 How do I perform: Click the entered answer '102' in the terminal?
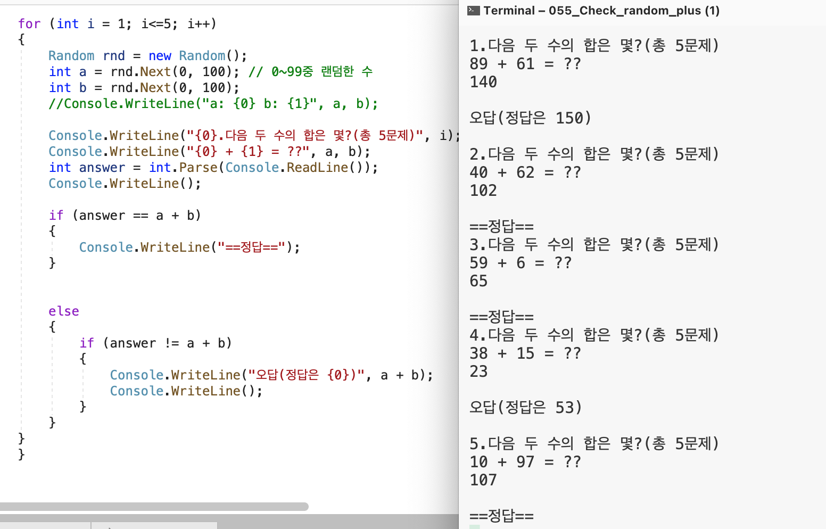pyautogui.click(x=483, y=191)
